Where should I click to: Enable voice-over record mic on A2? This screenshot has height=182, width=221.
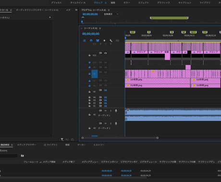[116, 124]
